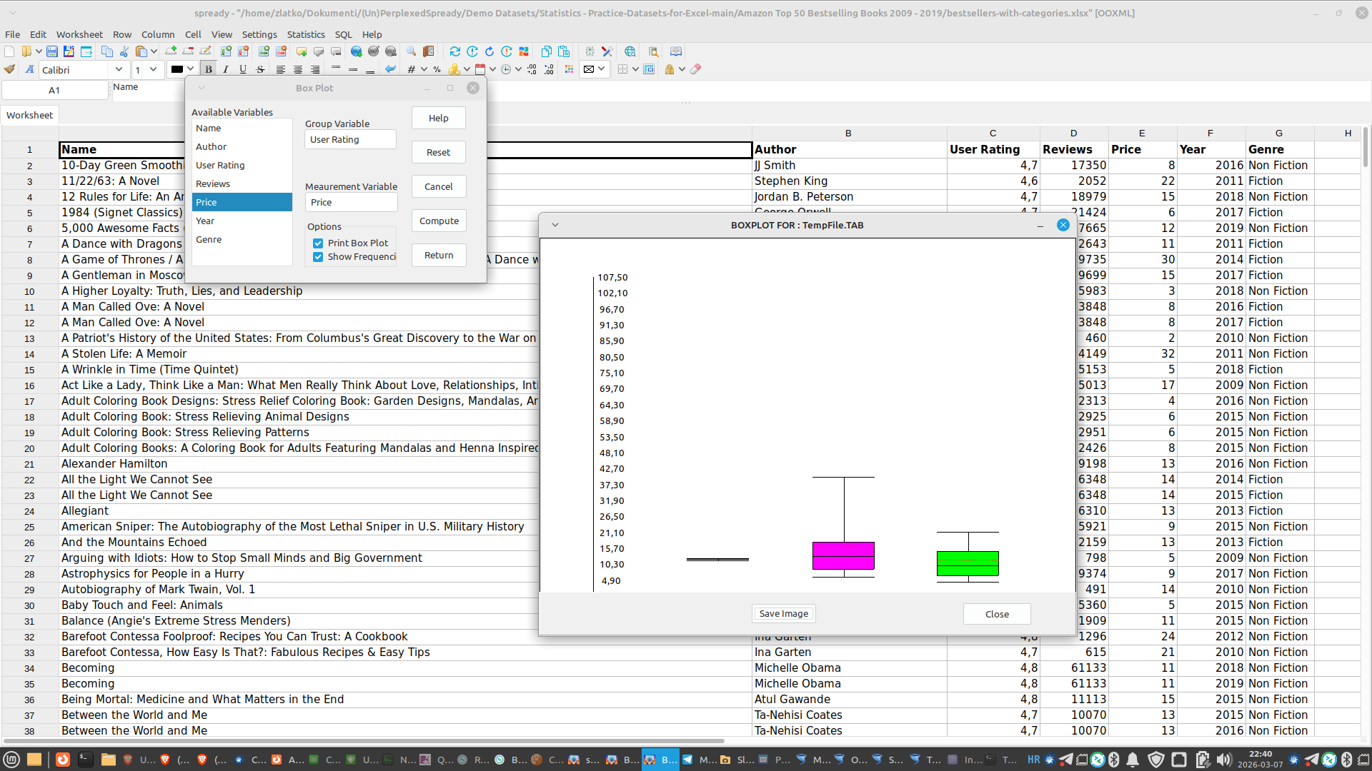1372x771 pixels.
Task: Click the Save file icon
Action: point(52,51)
